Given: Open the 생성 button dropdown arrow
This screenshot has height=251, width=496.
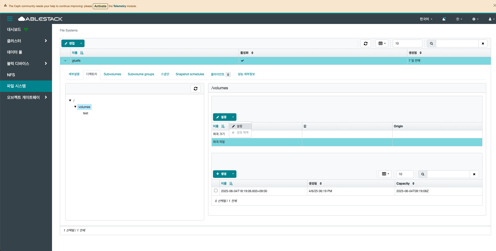Looking at the screenshot, I should coord(233,174).
